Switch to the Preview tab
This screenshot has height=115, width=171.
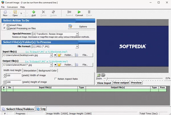coord(136,83)
